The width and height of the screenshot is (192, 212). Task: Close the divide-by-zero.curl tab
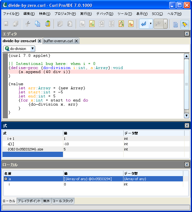39,41
